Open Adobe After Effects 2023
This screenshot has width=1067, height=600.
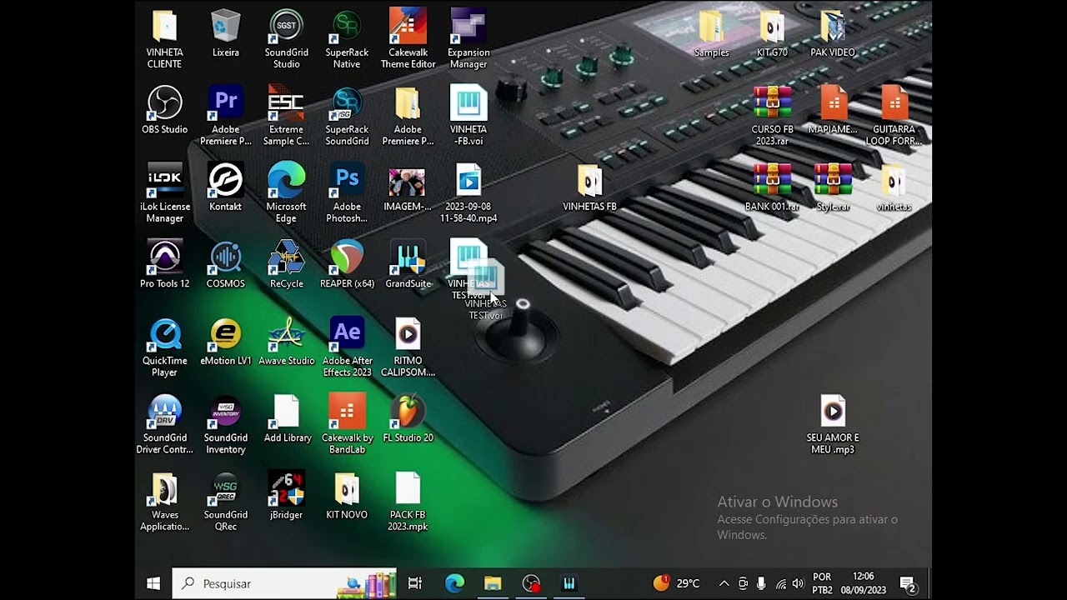click(x=347, y=347)
